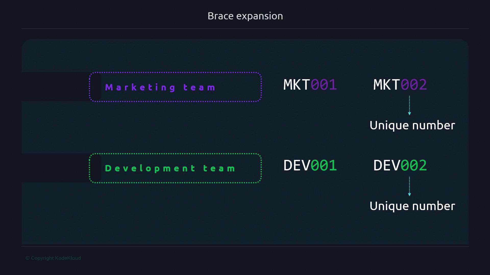Select the Development team dotted box
The width and height of the screenshot is (490, 275).
click(175, 168)
